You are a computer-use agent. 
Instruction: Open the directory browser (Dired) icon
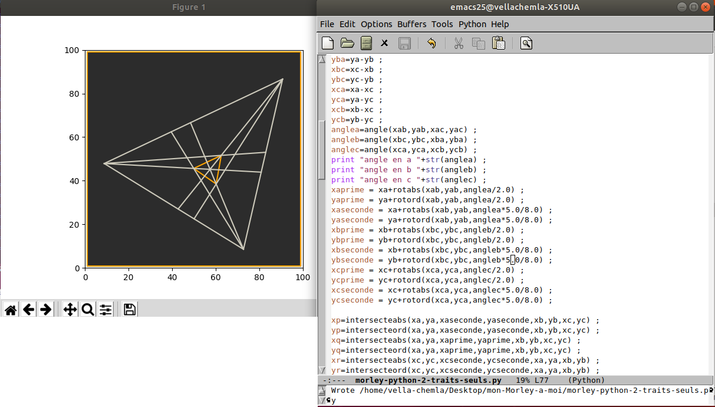pyautogui.click(x=366, y=43)
